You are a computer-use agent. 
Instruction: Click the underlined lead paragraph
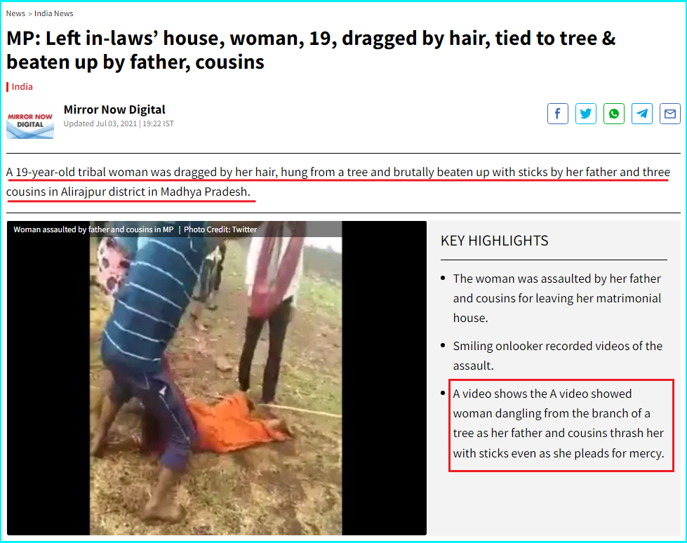338,182
